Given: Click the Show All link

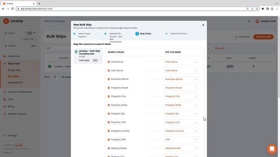Looking at the screenshot, I should click(220, 48).
